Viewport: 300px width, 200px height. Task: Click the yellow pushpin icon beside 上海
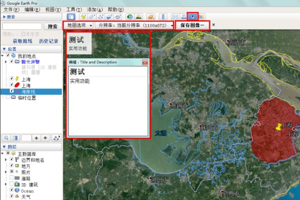point(17,78)
